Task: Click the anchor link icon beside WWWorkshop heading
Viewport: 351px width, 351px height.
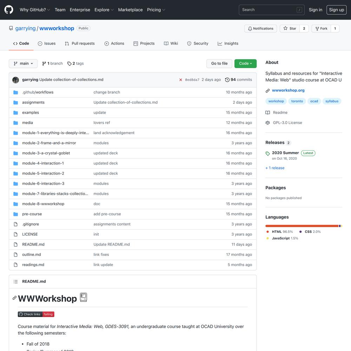Action: click(x=14, y=298)
